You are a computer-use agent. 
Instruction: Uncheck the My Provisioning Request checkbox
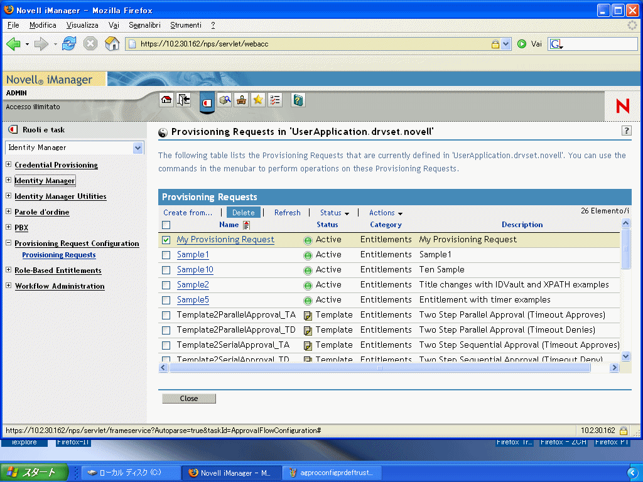click(x=166, y=240)
